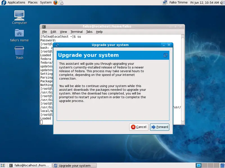Click the Falko Timme user name in panel
Viewport: 225px width, 168px height.
click(178, 3)
